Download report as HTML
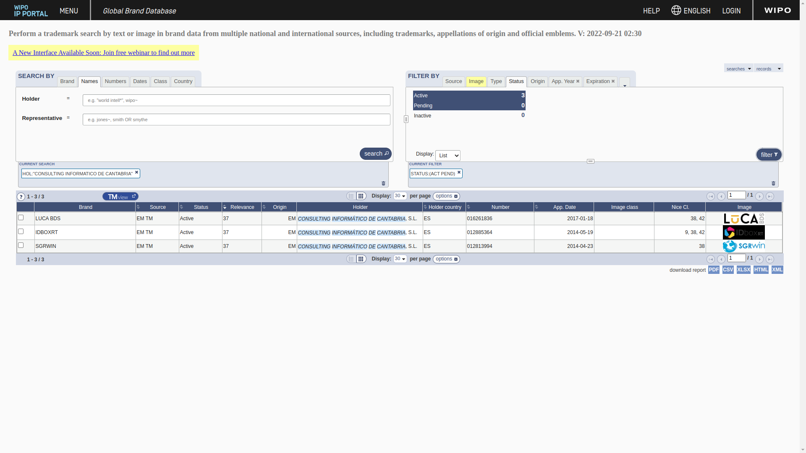806x453 pixels. click(x=761, y=270)
